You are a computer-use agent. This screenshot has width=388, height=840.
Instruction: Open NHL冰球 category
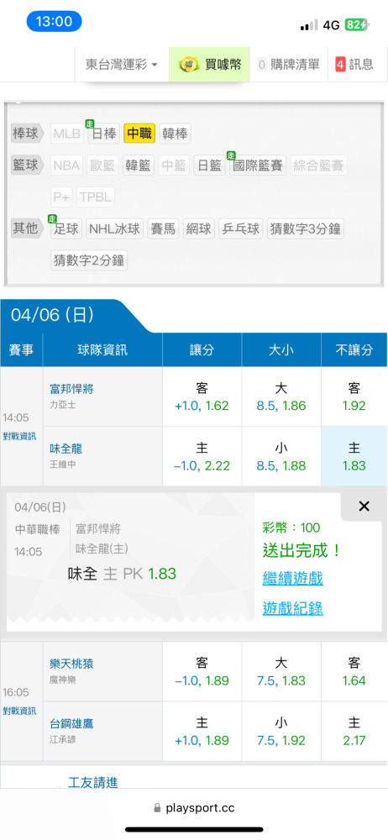tap(115, 229)
